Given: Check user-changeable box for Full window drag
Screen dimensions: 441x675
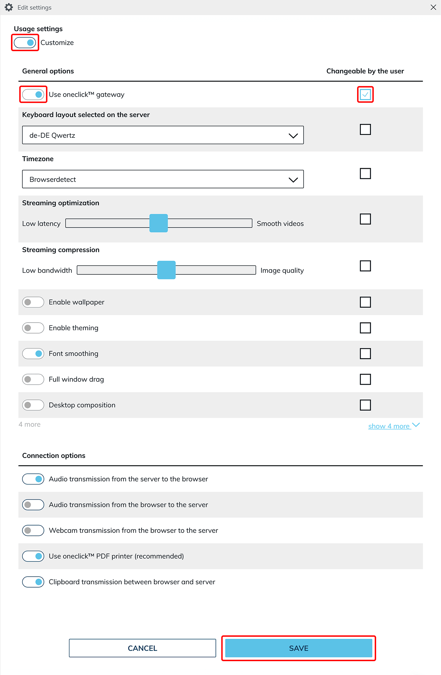Looking at the screenshot, I should click(x=365, y=379).
